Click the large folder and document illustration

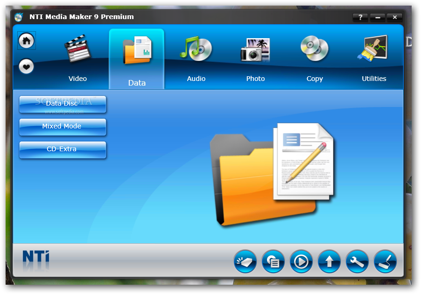coord(272,174)
